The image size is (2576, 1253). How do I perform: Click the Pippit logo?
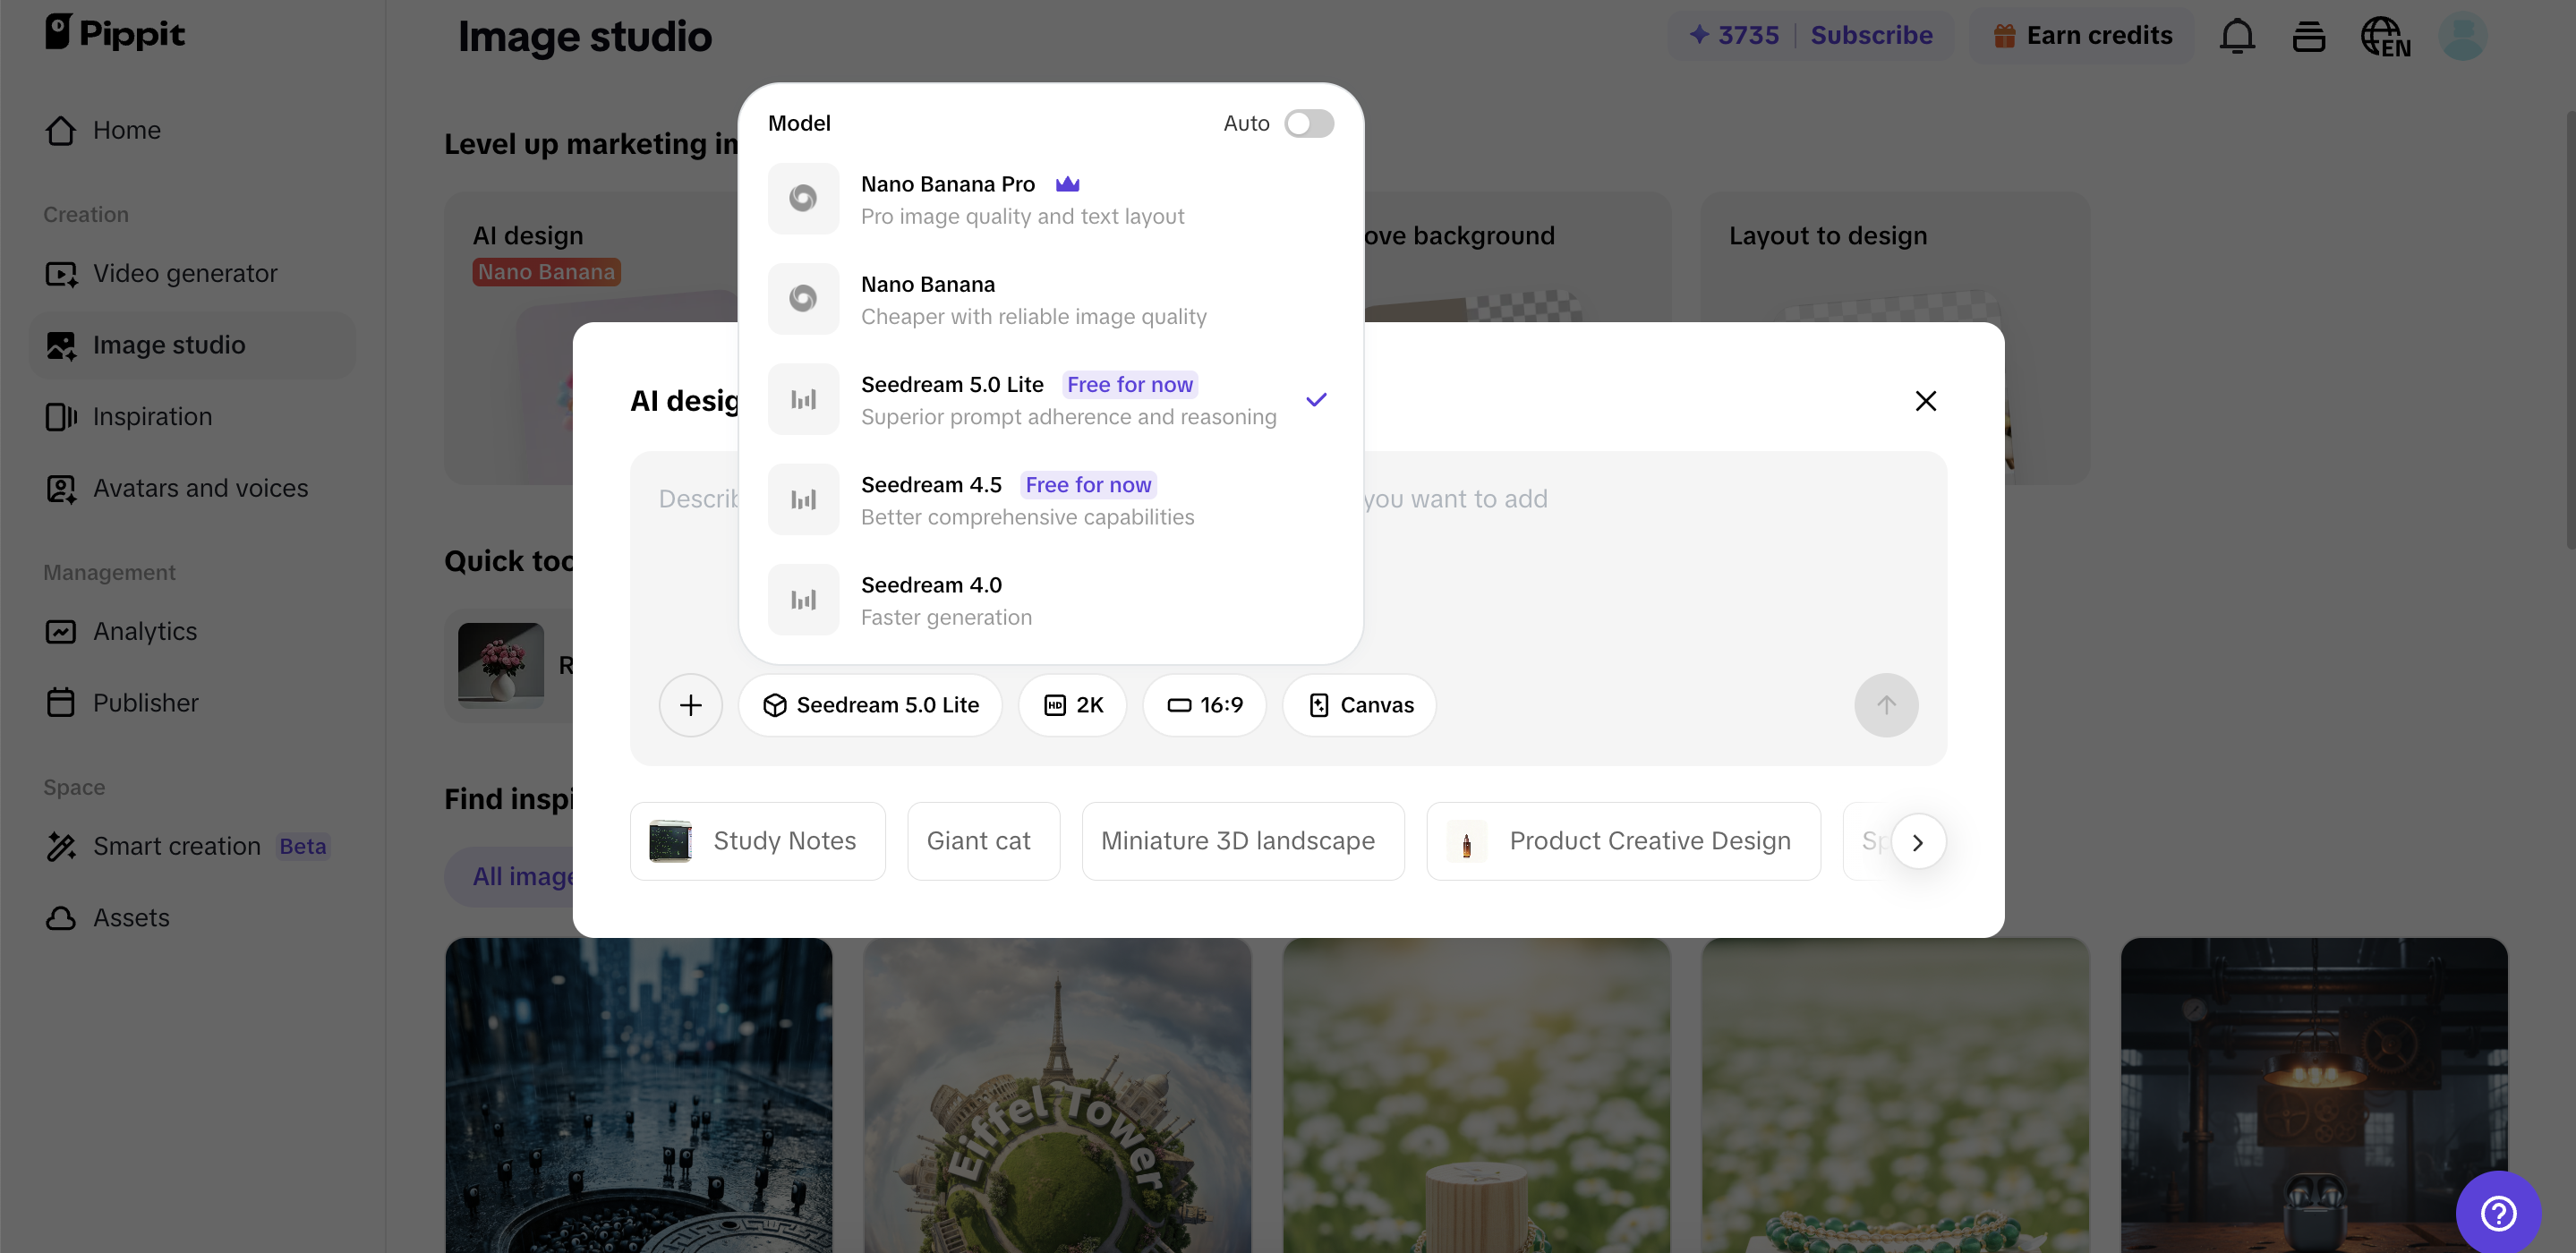point(115,33)
